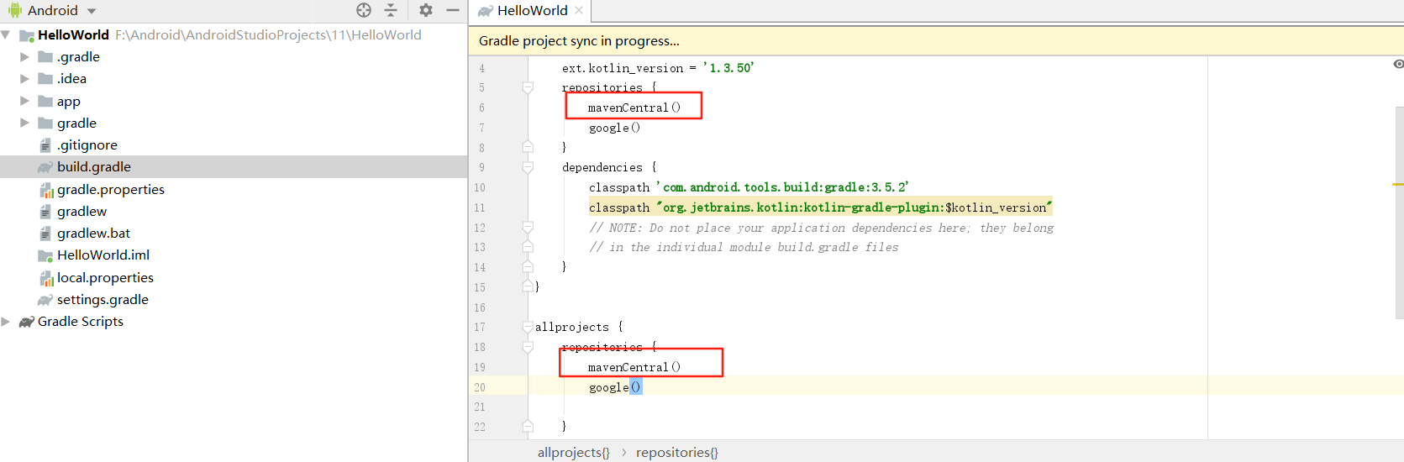Toggle code fold marker at line 8
Viewport: 1404px width, 462px height.
tap(528, 147)
